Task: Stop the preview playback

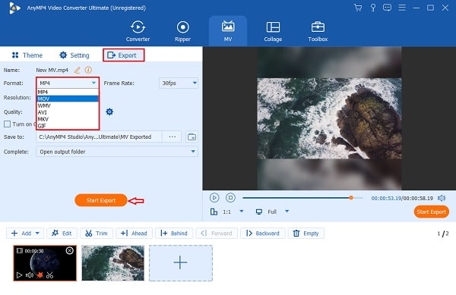Action: tap(230, 198)
